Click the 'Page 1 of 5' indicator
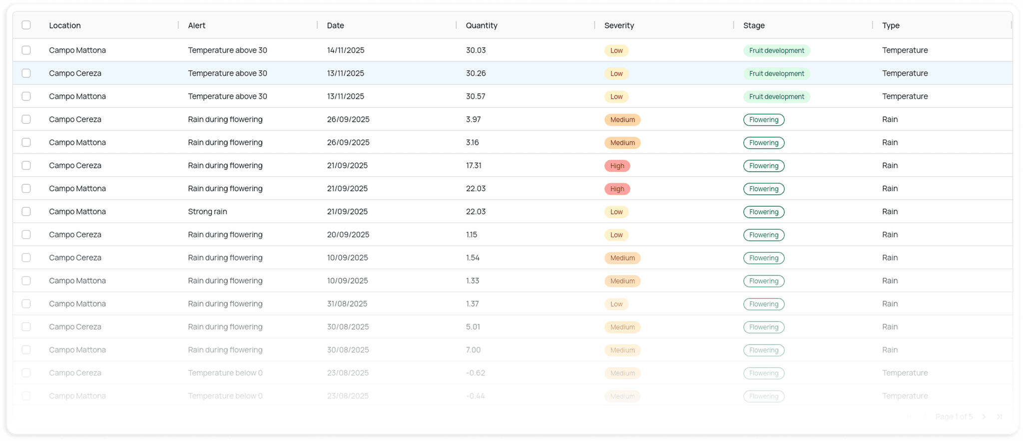 click(x=954, y=417)
